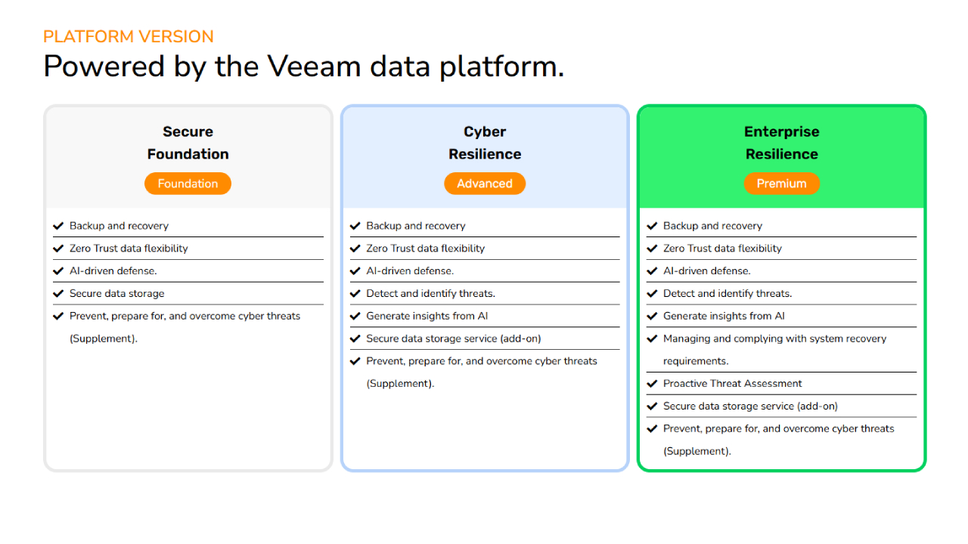Click the orange Advanced badge
968x544 pixels.
tap(485, 184)
